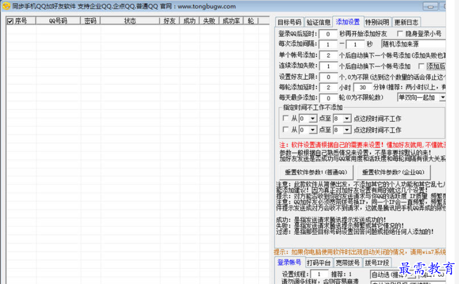Click the 指定时间不工作不添加 group label
This screenshot has height=284, width=459.
[313, 107]
